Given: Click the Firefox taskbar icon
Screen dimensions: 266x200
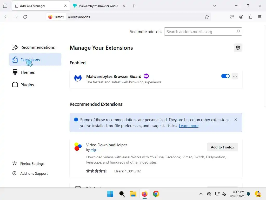Looking at the screenshot, I should tap(144, 194).
